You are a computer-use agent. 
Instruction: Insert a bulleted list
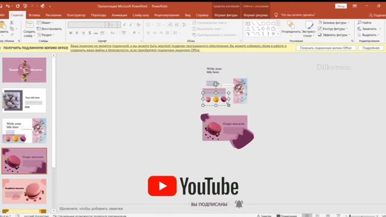tap(148, 25)
